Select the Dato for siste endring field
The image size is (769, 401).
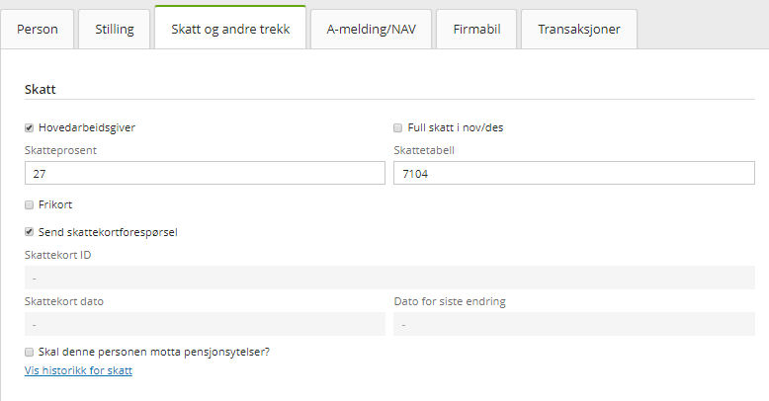[x=573, y=324]
